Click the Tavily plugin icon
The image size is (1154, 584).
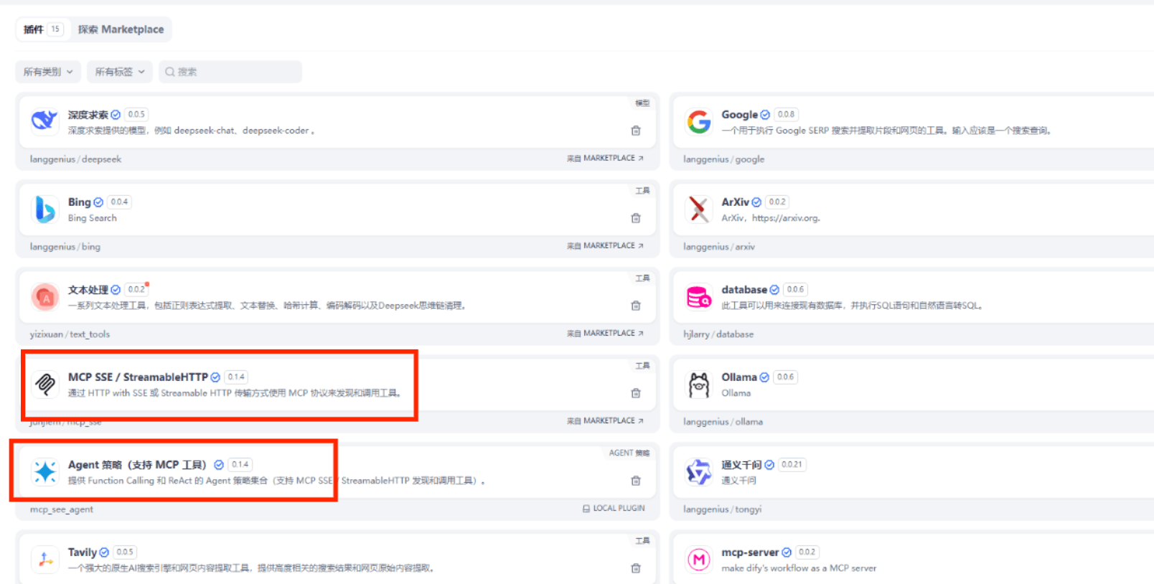point(45,559)
